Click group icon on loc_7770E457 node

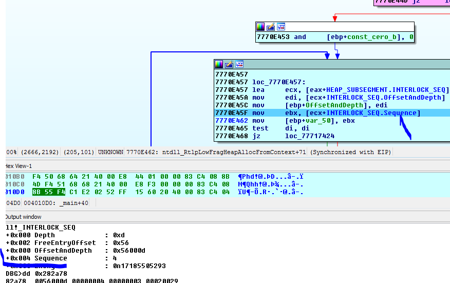pyautogui.click(x=239, y=64)
